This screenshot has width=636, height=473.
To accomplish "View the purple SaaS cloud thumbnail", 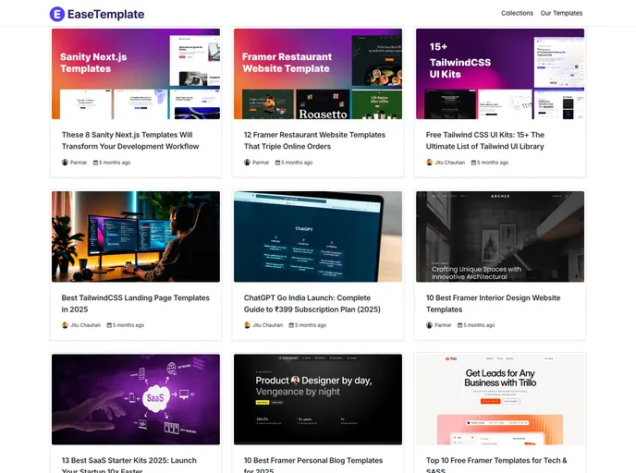I will (x=136, y=400).
